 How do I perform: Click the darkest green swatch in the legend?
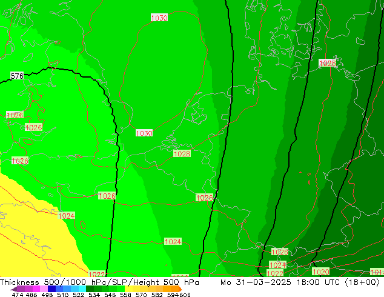point(88,289)
